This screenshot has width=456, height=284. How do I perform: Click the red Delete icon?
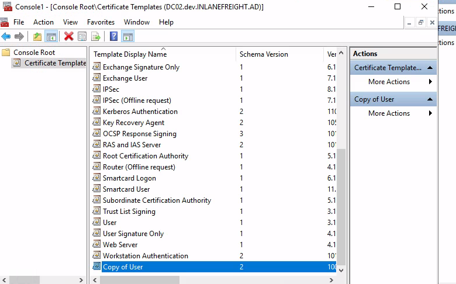pos(69,36)
